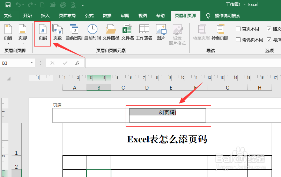Screen dimensions: 281x177
Task: Insert total pages with 页数 icon
Action: [58, 32]
